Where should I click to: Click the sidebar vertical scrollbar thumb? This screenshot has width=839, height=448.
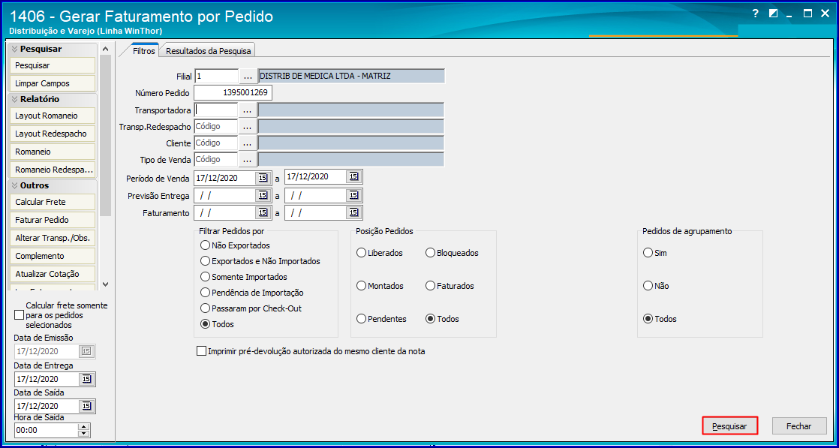click(105, 135)
